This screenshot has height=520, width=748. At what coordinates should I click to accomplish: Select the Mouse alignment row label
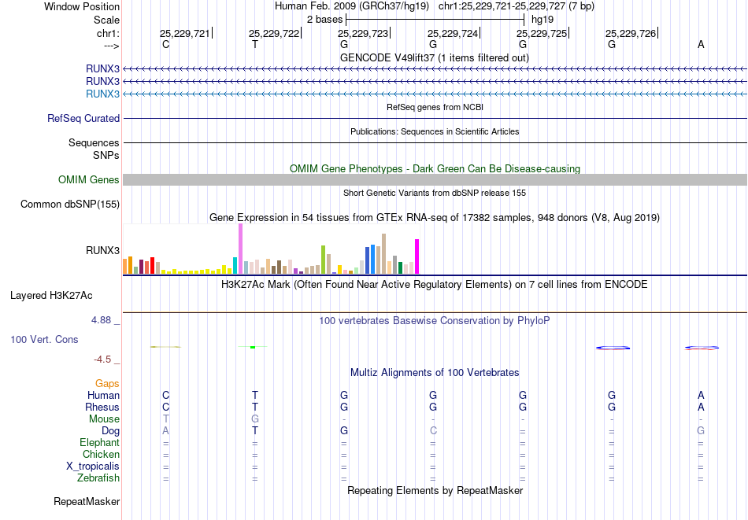pos(104,419)
